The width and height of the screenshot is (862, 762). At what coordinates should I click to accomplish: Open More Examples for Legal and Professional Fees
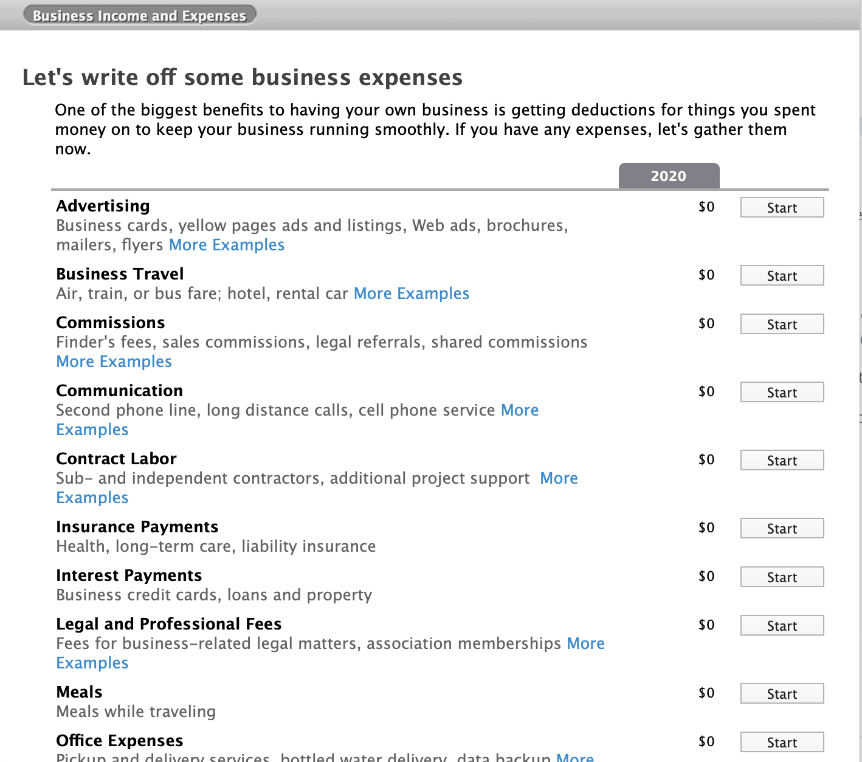point(585,644)
